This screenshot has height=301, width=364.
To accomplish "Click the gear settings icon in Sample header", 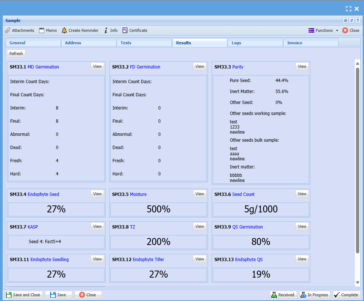I will point(345,21).
